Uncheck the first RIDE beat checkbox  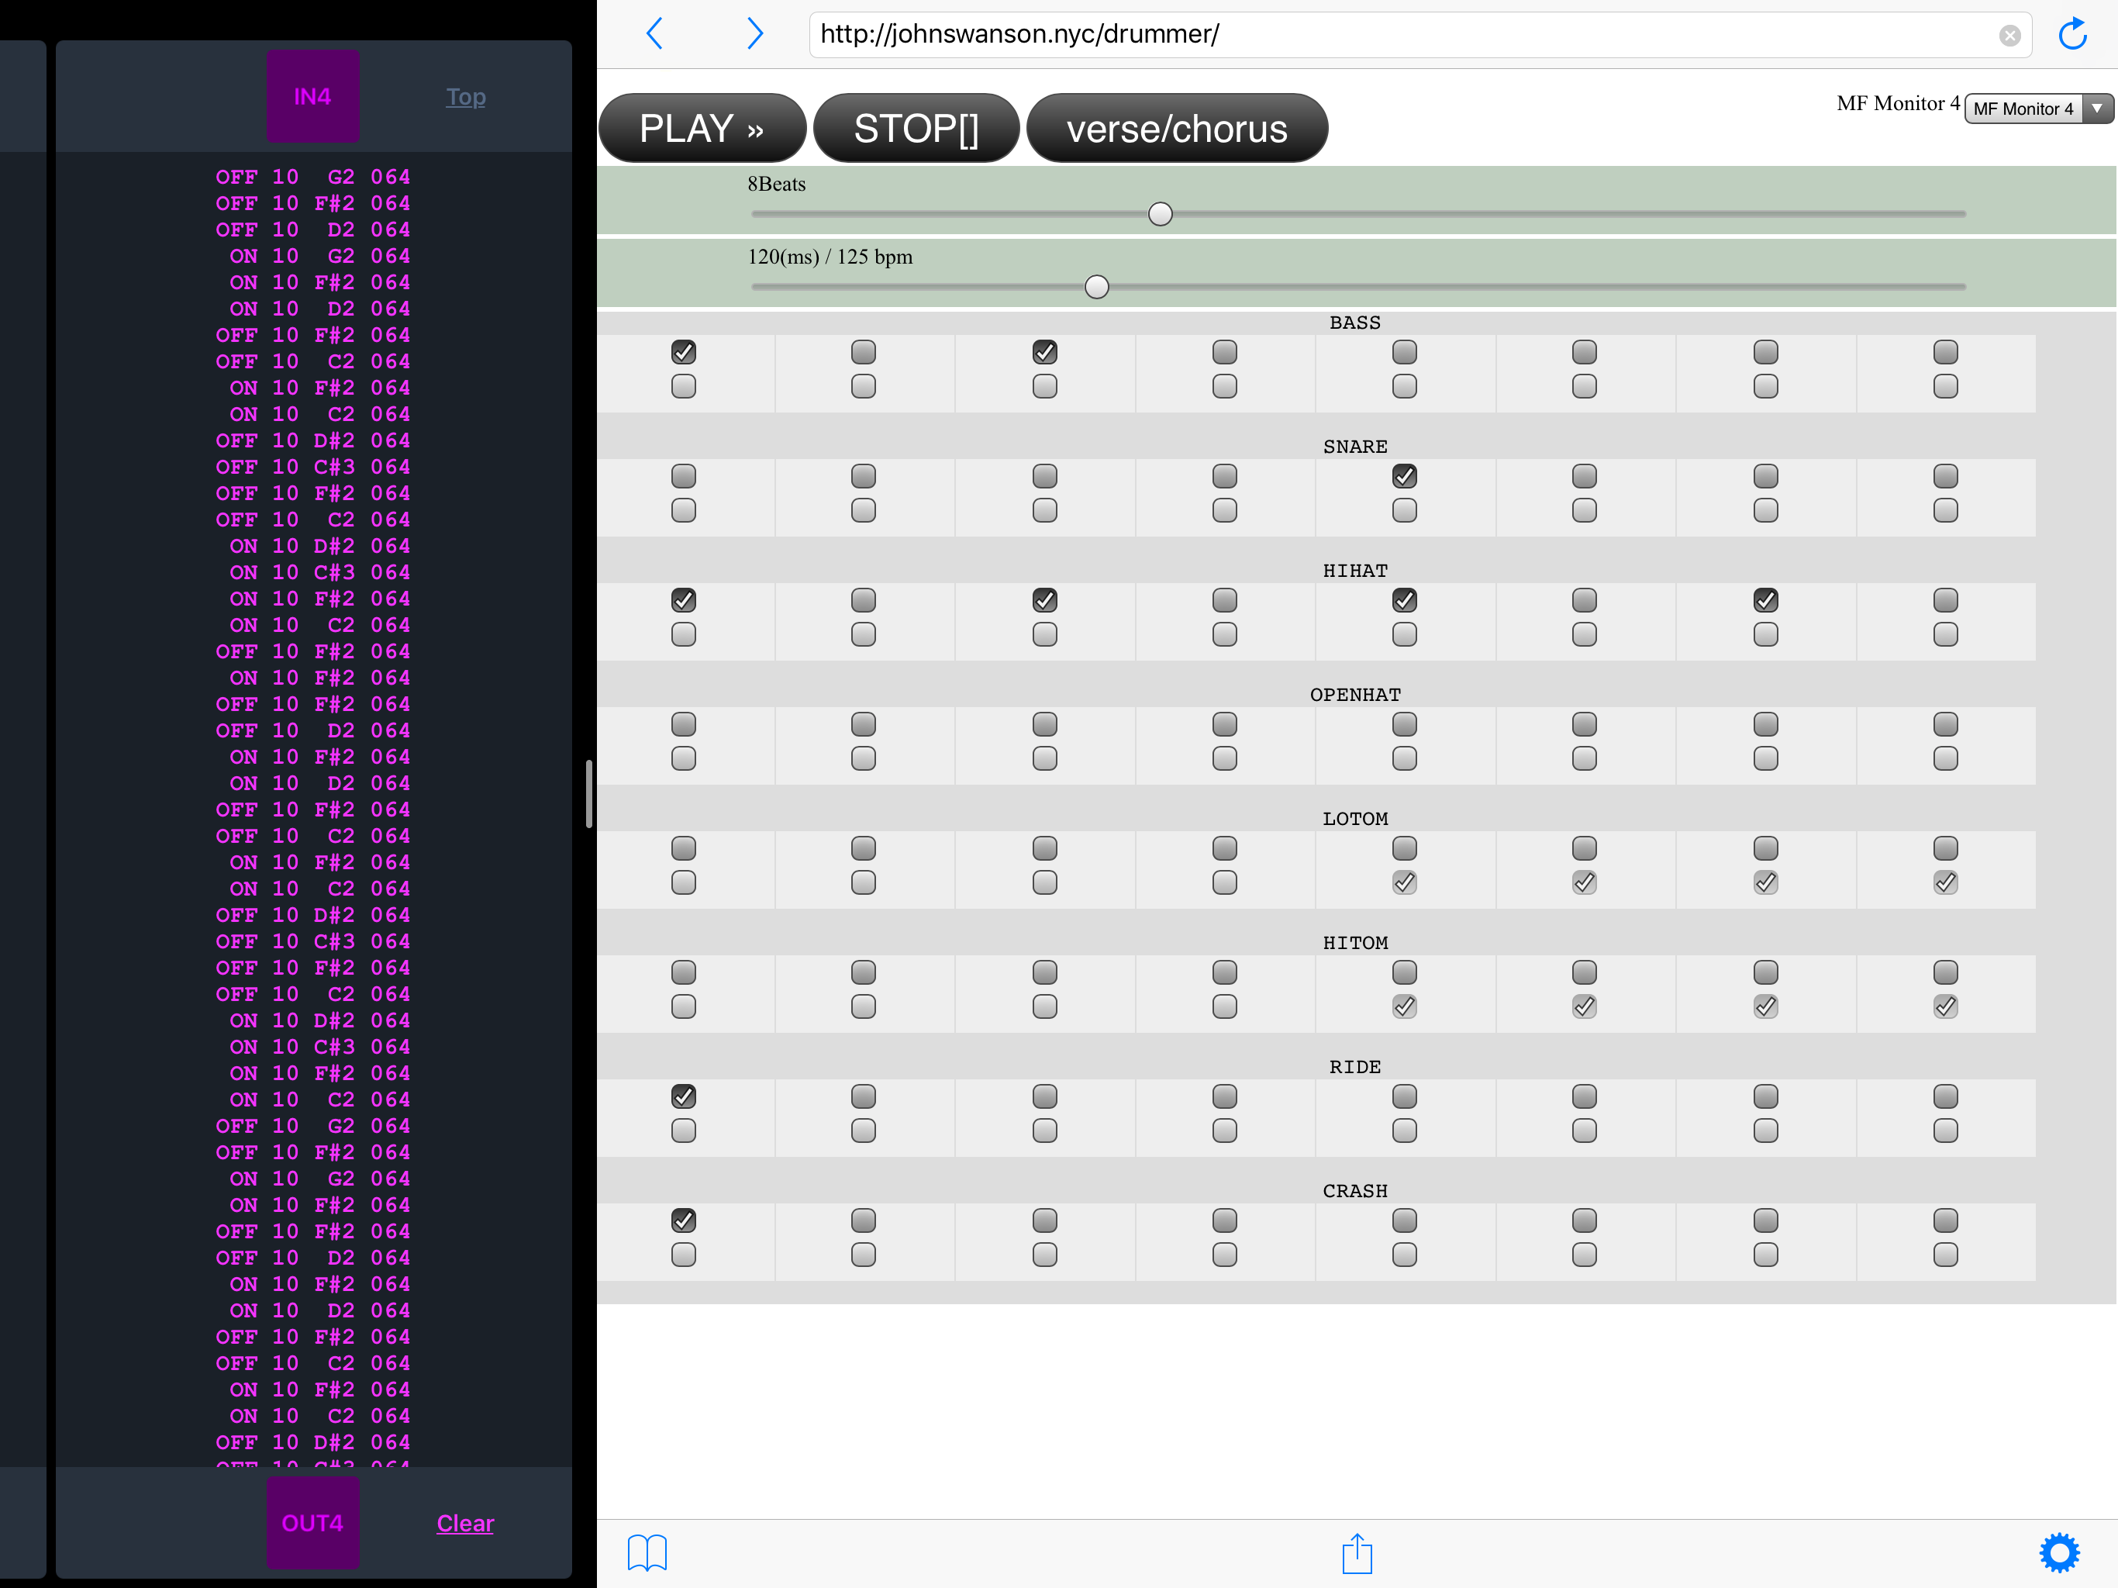[683, 1096]
